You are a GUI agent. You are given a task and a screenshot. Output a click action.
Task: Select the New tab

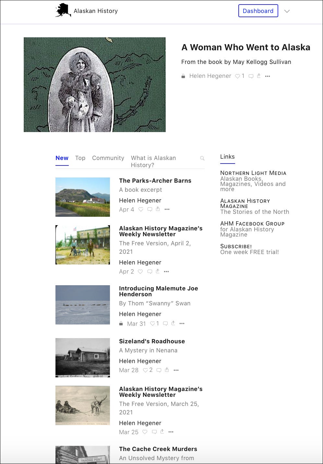(x=62, y=158)
